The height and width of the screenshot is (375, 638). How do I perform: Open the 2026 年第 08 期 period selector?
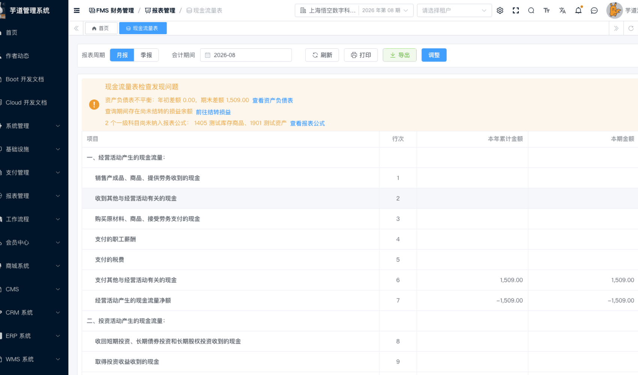click(x=385, y=10)
